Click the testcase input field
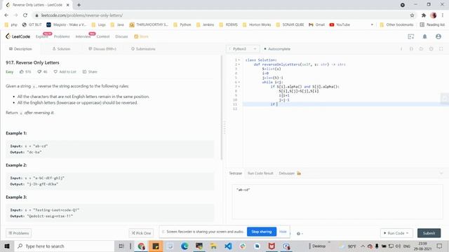The width and height of the screenshot is (449, 252). click(x=337, y=202)
